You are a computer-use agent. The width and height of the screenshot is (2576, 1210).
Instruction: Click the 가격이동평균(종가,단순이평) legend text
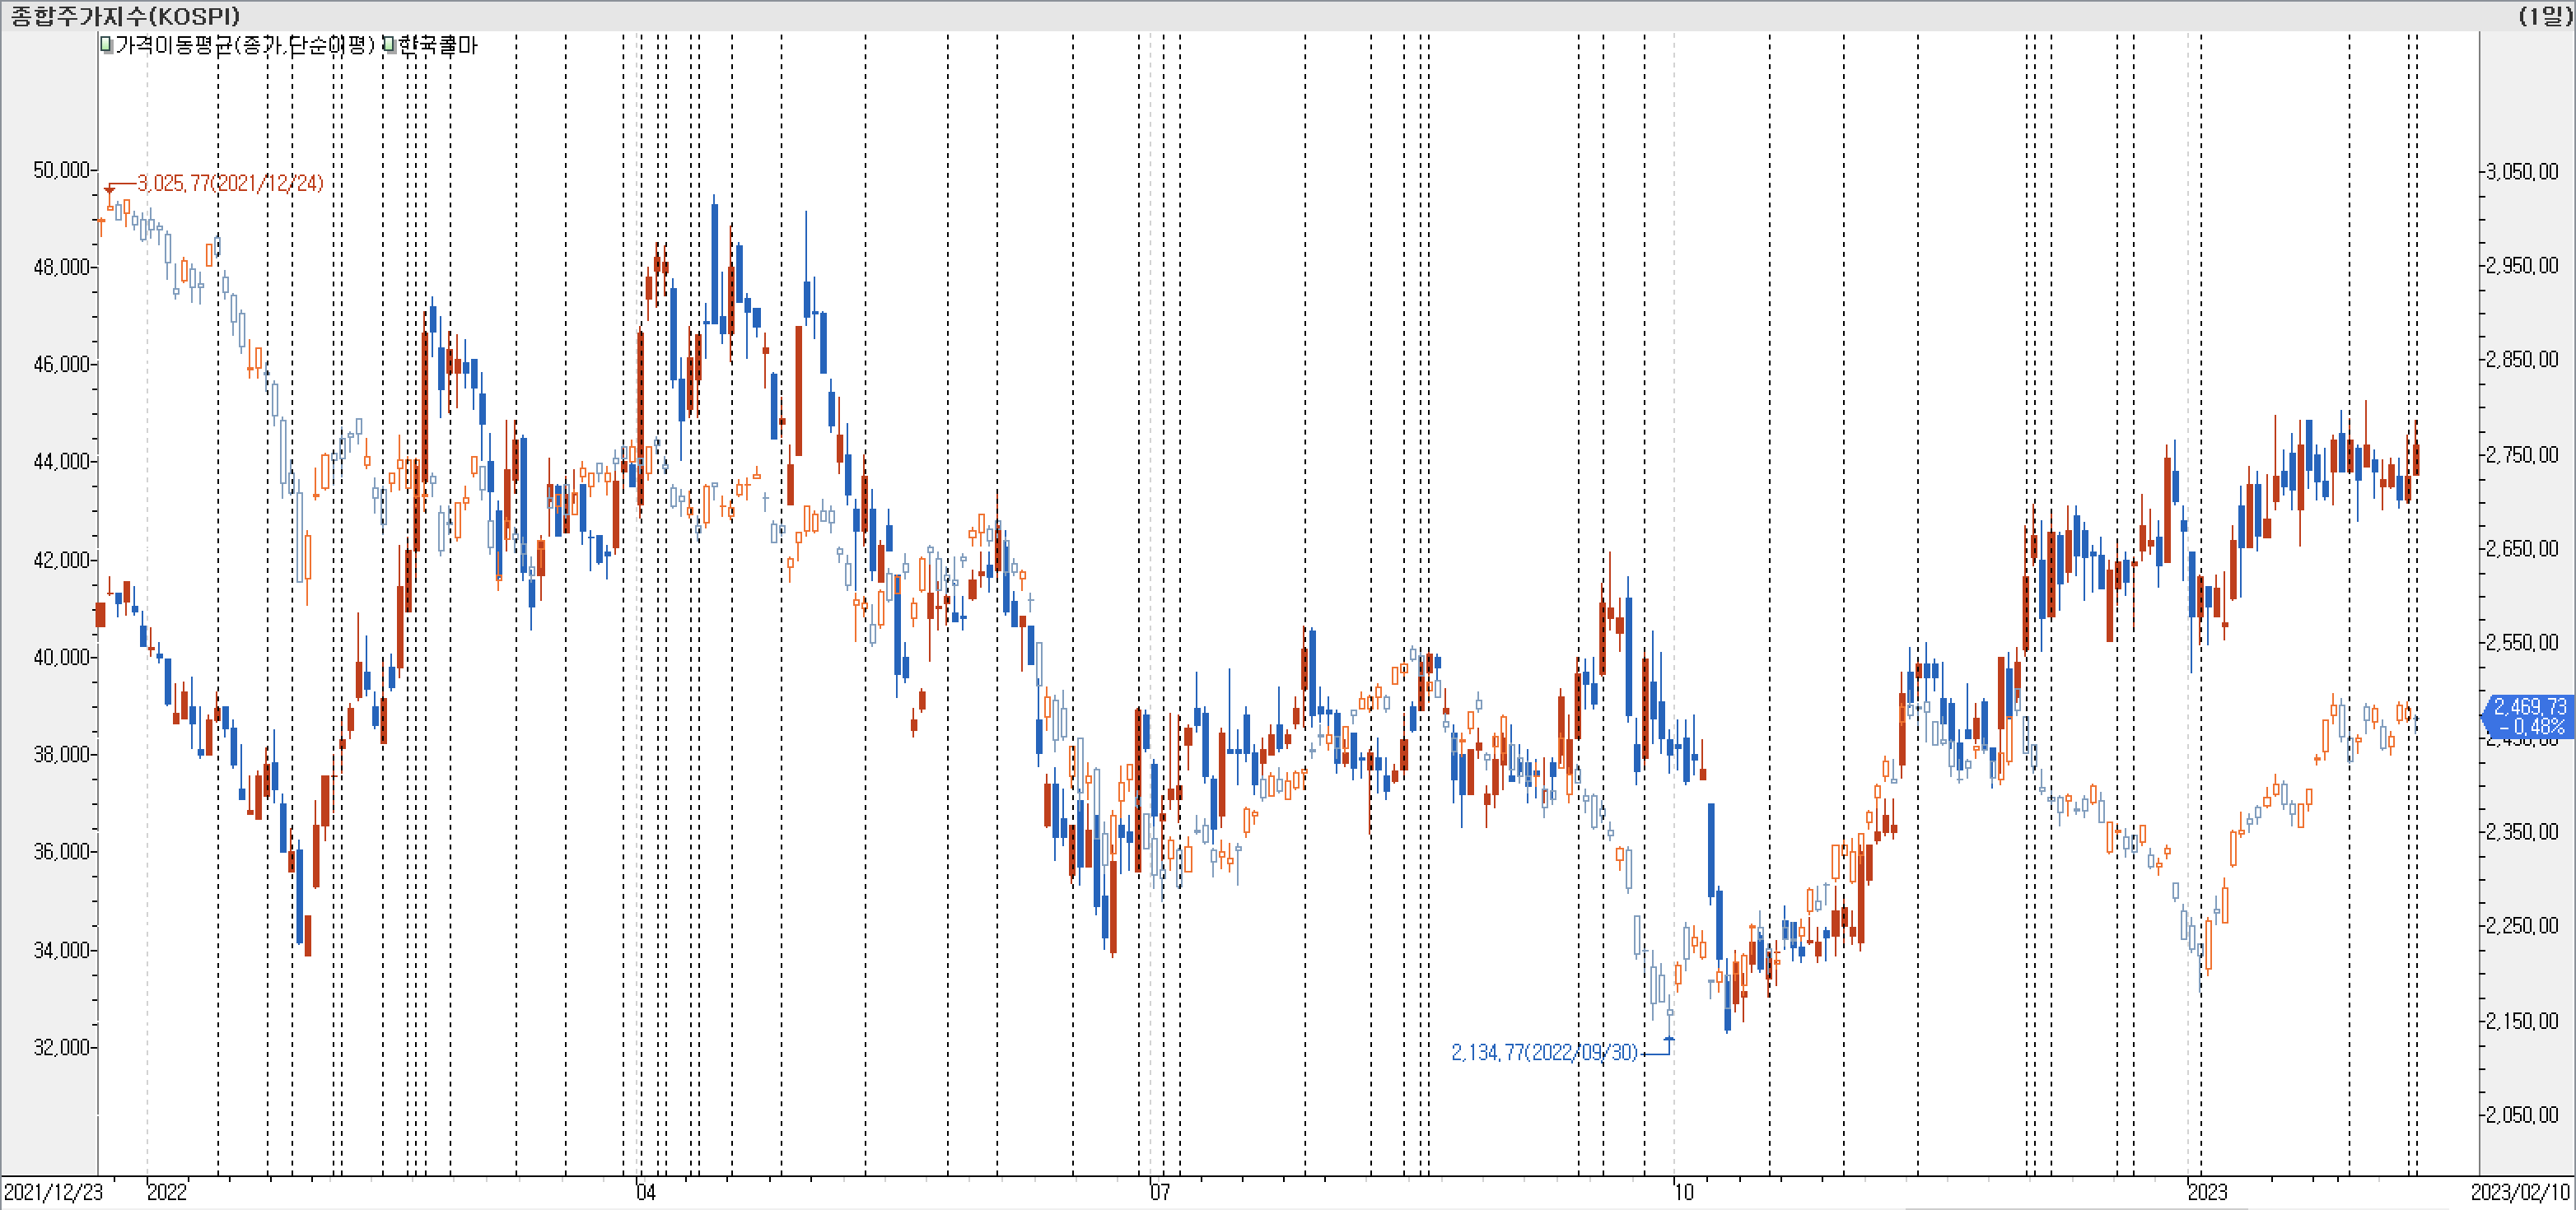point(245,45)
